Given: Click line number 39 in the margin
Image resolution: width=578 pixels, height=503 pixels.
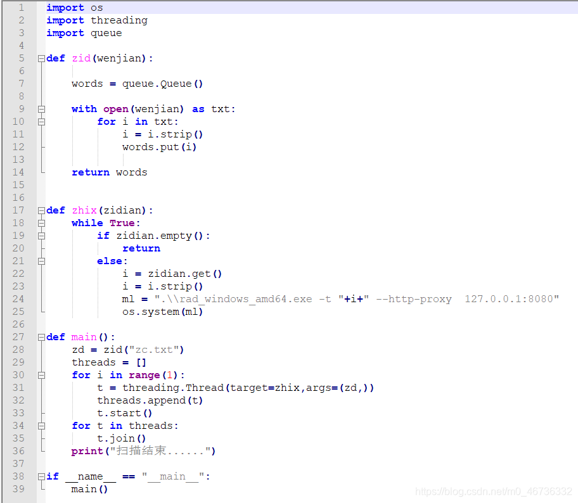Looking at the screenshot, I should (18, 489).
